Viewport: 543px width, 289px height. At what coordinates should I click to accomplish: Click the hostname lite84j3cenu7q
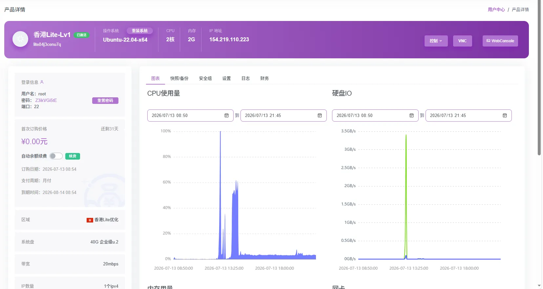47,44
